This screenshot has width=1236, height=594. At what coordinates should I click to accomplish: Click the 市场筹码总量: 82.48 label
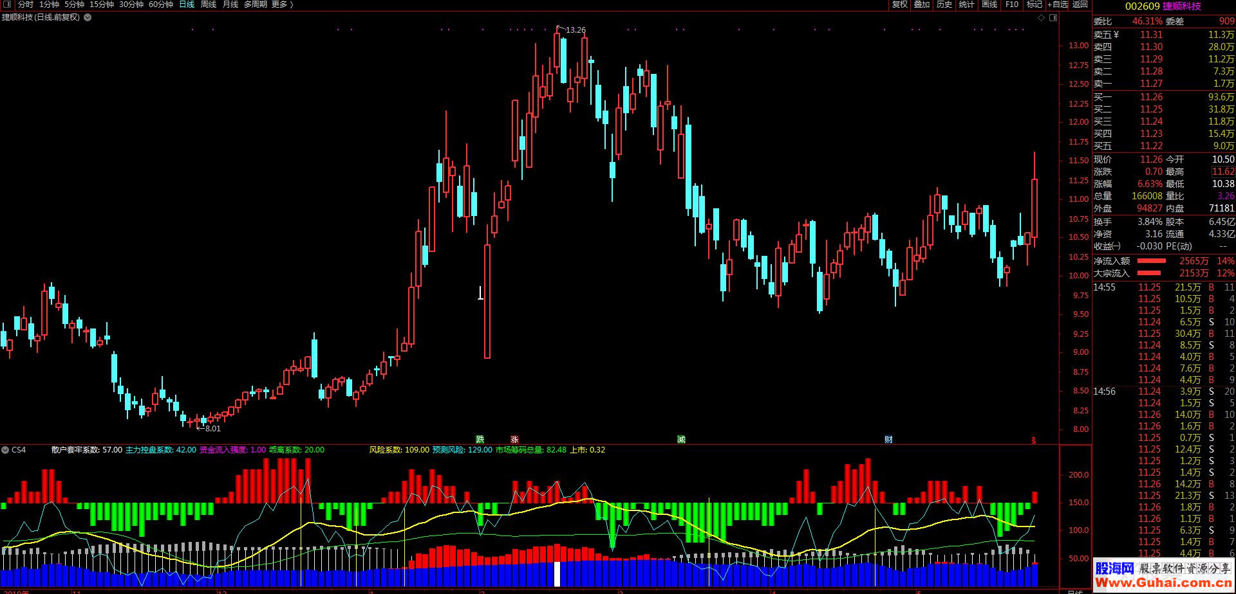(x=531, y=450)
